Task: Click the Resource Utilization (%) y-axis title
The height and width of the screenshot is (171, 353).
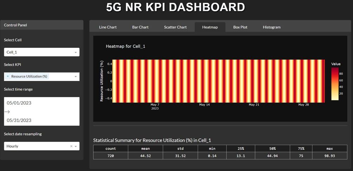Action: [x=102, y=81]
